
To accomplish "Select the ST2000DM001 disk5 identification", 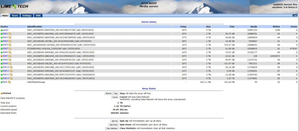I will pyautogui.click(x=54, y=49).
